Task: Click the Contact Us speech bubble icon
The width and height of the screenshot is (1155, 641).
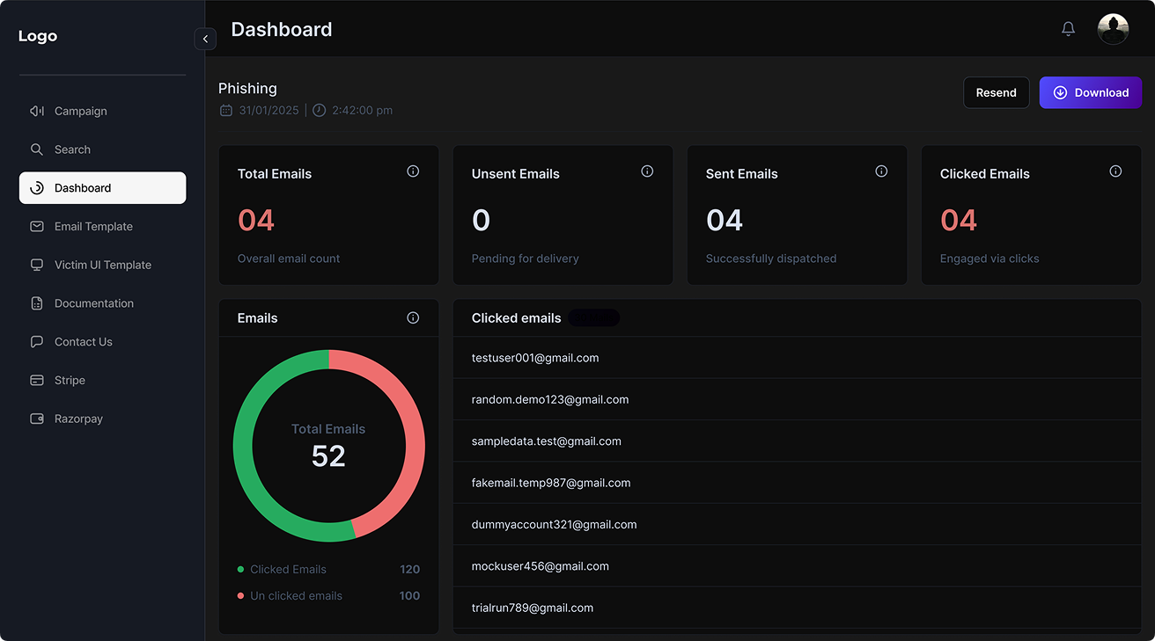Action: tap(36, 341)
